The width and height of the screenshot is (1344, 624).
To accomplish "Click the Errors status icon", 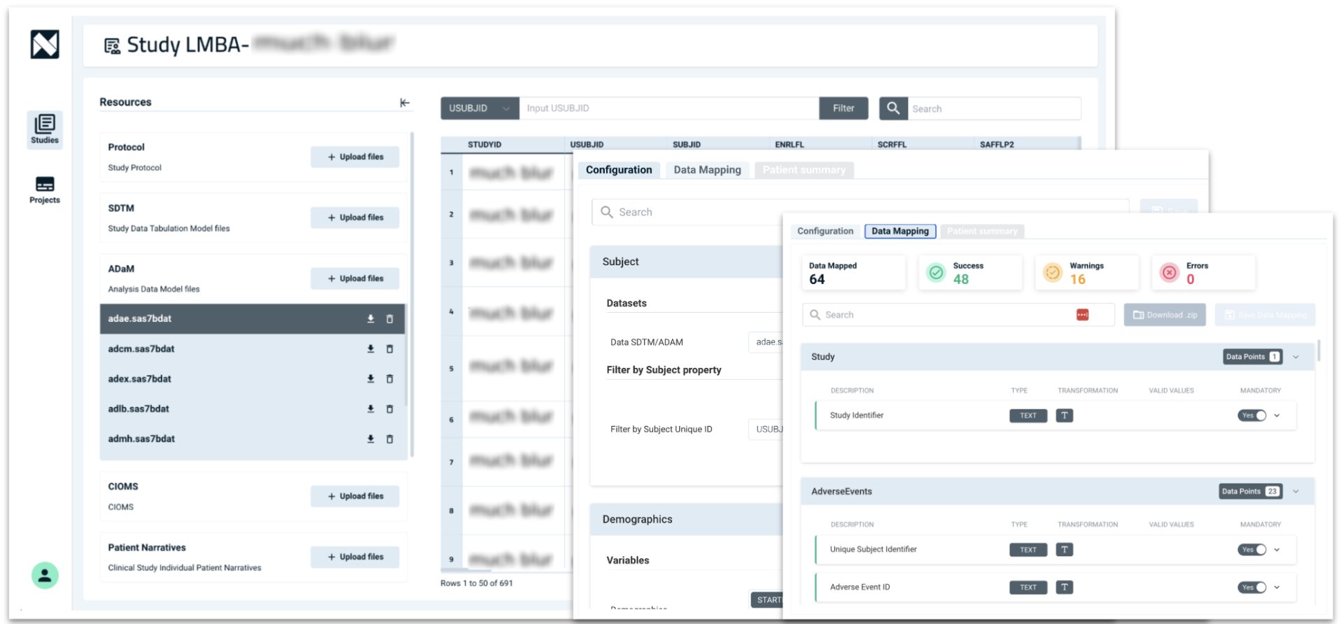I will 1170,273.
